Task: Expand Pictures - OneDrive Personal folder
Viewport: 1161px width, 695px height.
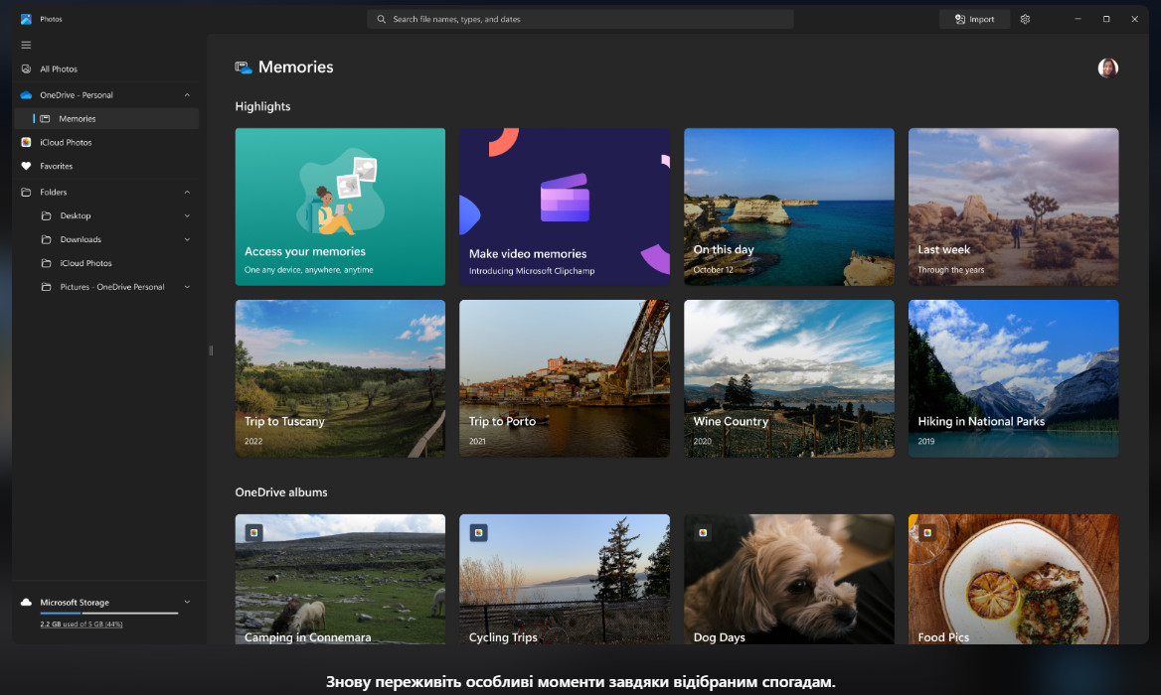Action: point(187,288)
